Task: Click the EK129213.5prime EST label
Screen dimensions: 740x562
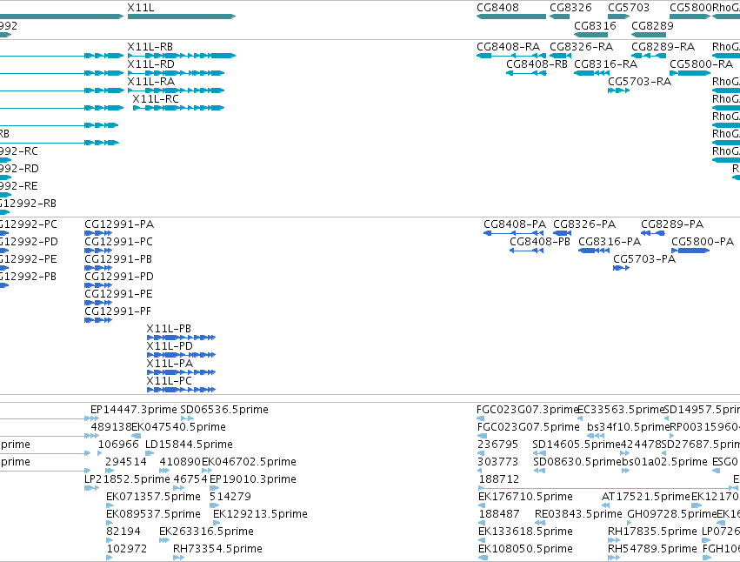Action: point(261,515)
